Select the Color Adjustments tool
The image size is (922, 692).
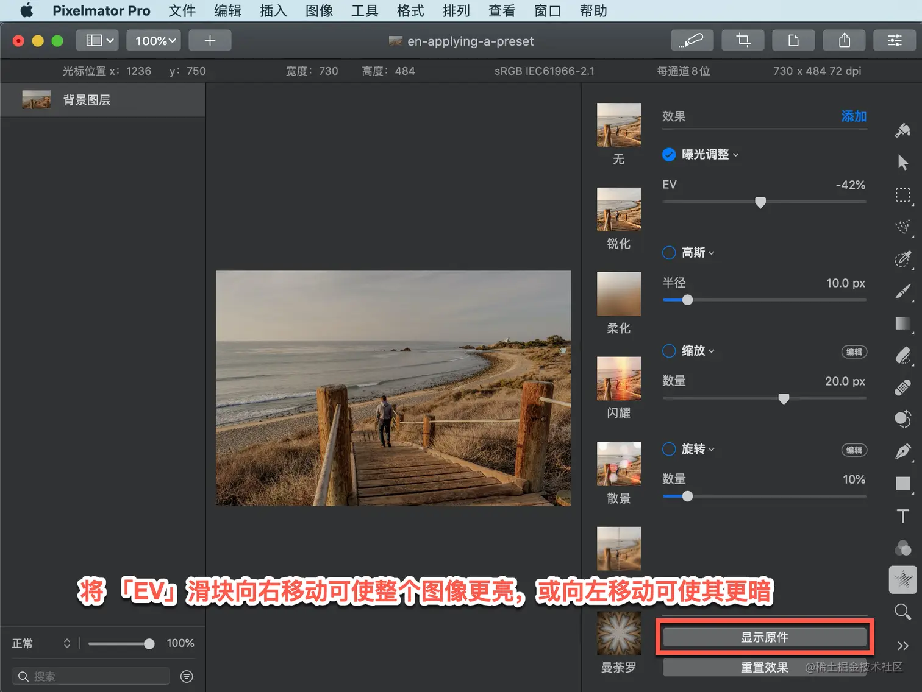[903, 548]
